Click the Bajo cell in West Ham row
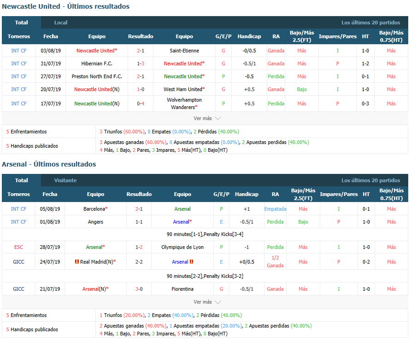The image size is (411, 340). pos(302,89)
